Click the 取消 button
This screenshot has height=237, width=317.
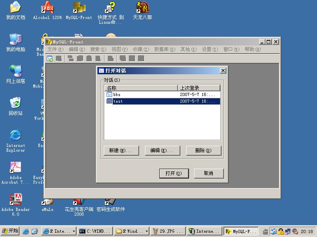(209, 173)
